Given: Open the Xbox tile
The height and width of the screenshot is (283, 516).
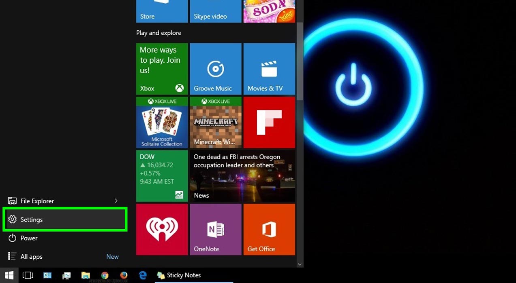Looking at the screenshot, I should pyautogui.click(x=162, y=69).
